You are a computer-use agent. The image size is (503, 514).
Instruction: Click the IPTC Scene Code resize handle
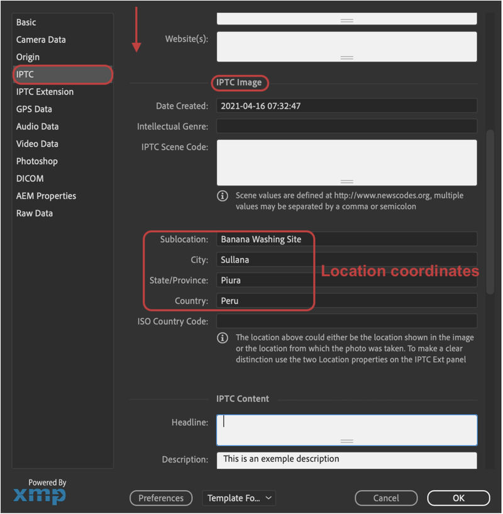point(346,182)
